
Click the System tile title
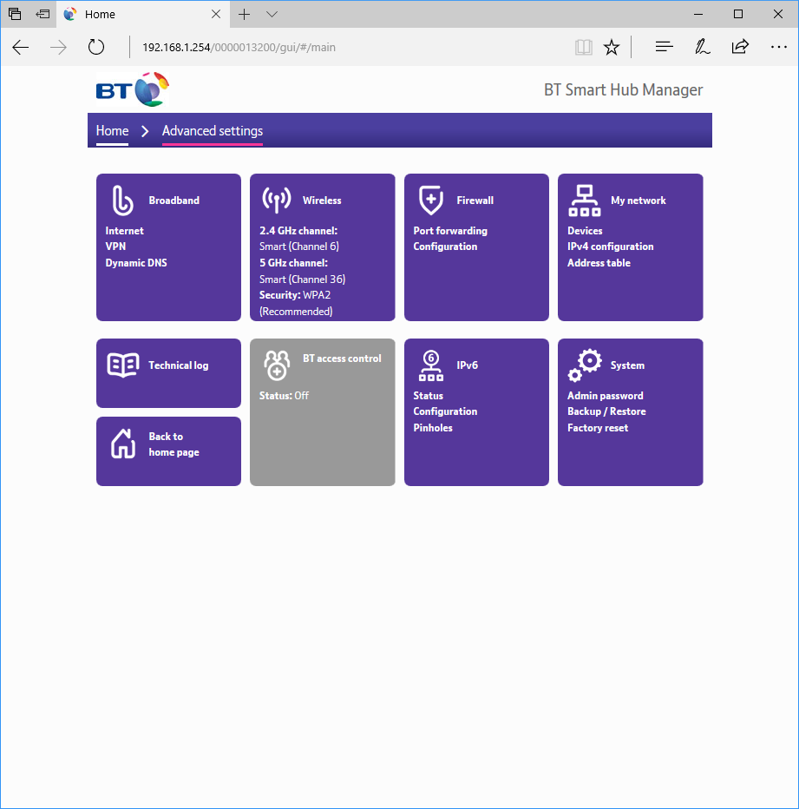click(x=627, y=365)
